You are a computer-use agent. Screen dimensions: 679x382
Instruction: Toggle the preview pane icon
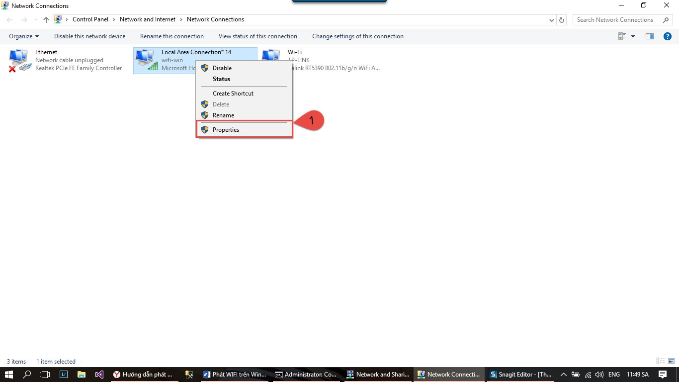(649, 36)
